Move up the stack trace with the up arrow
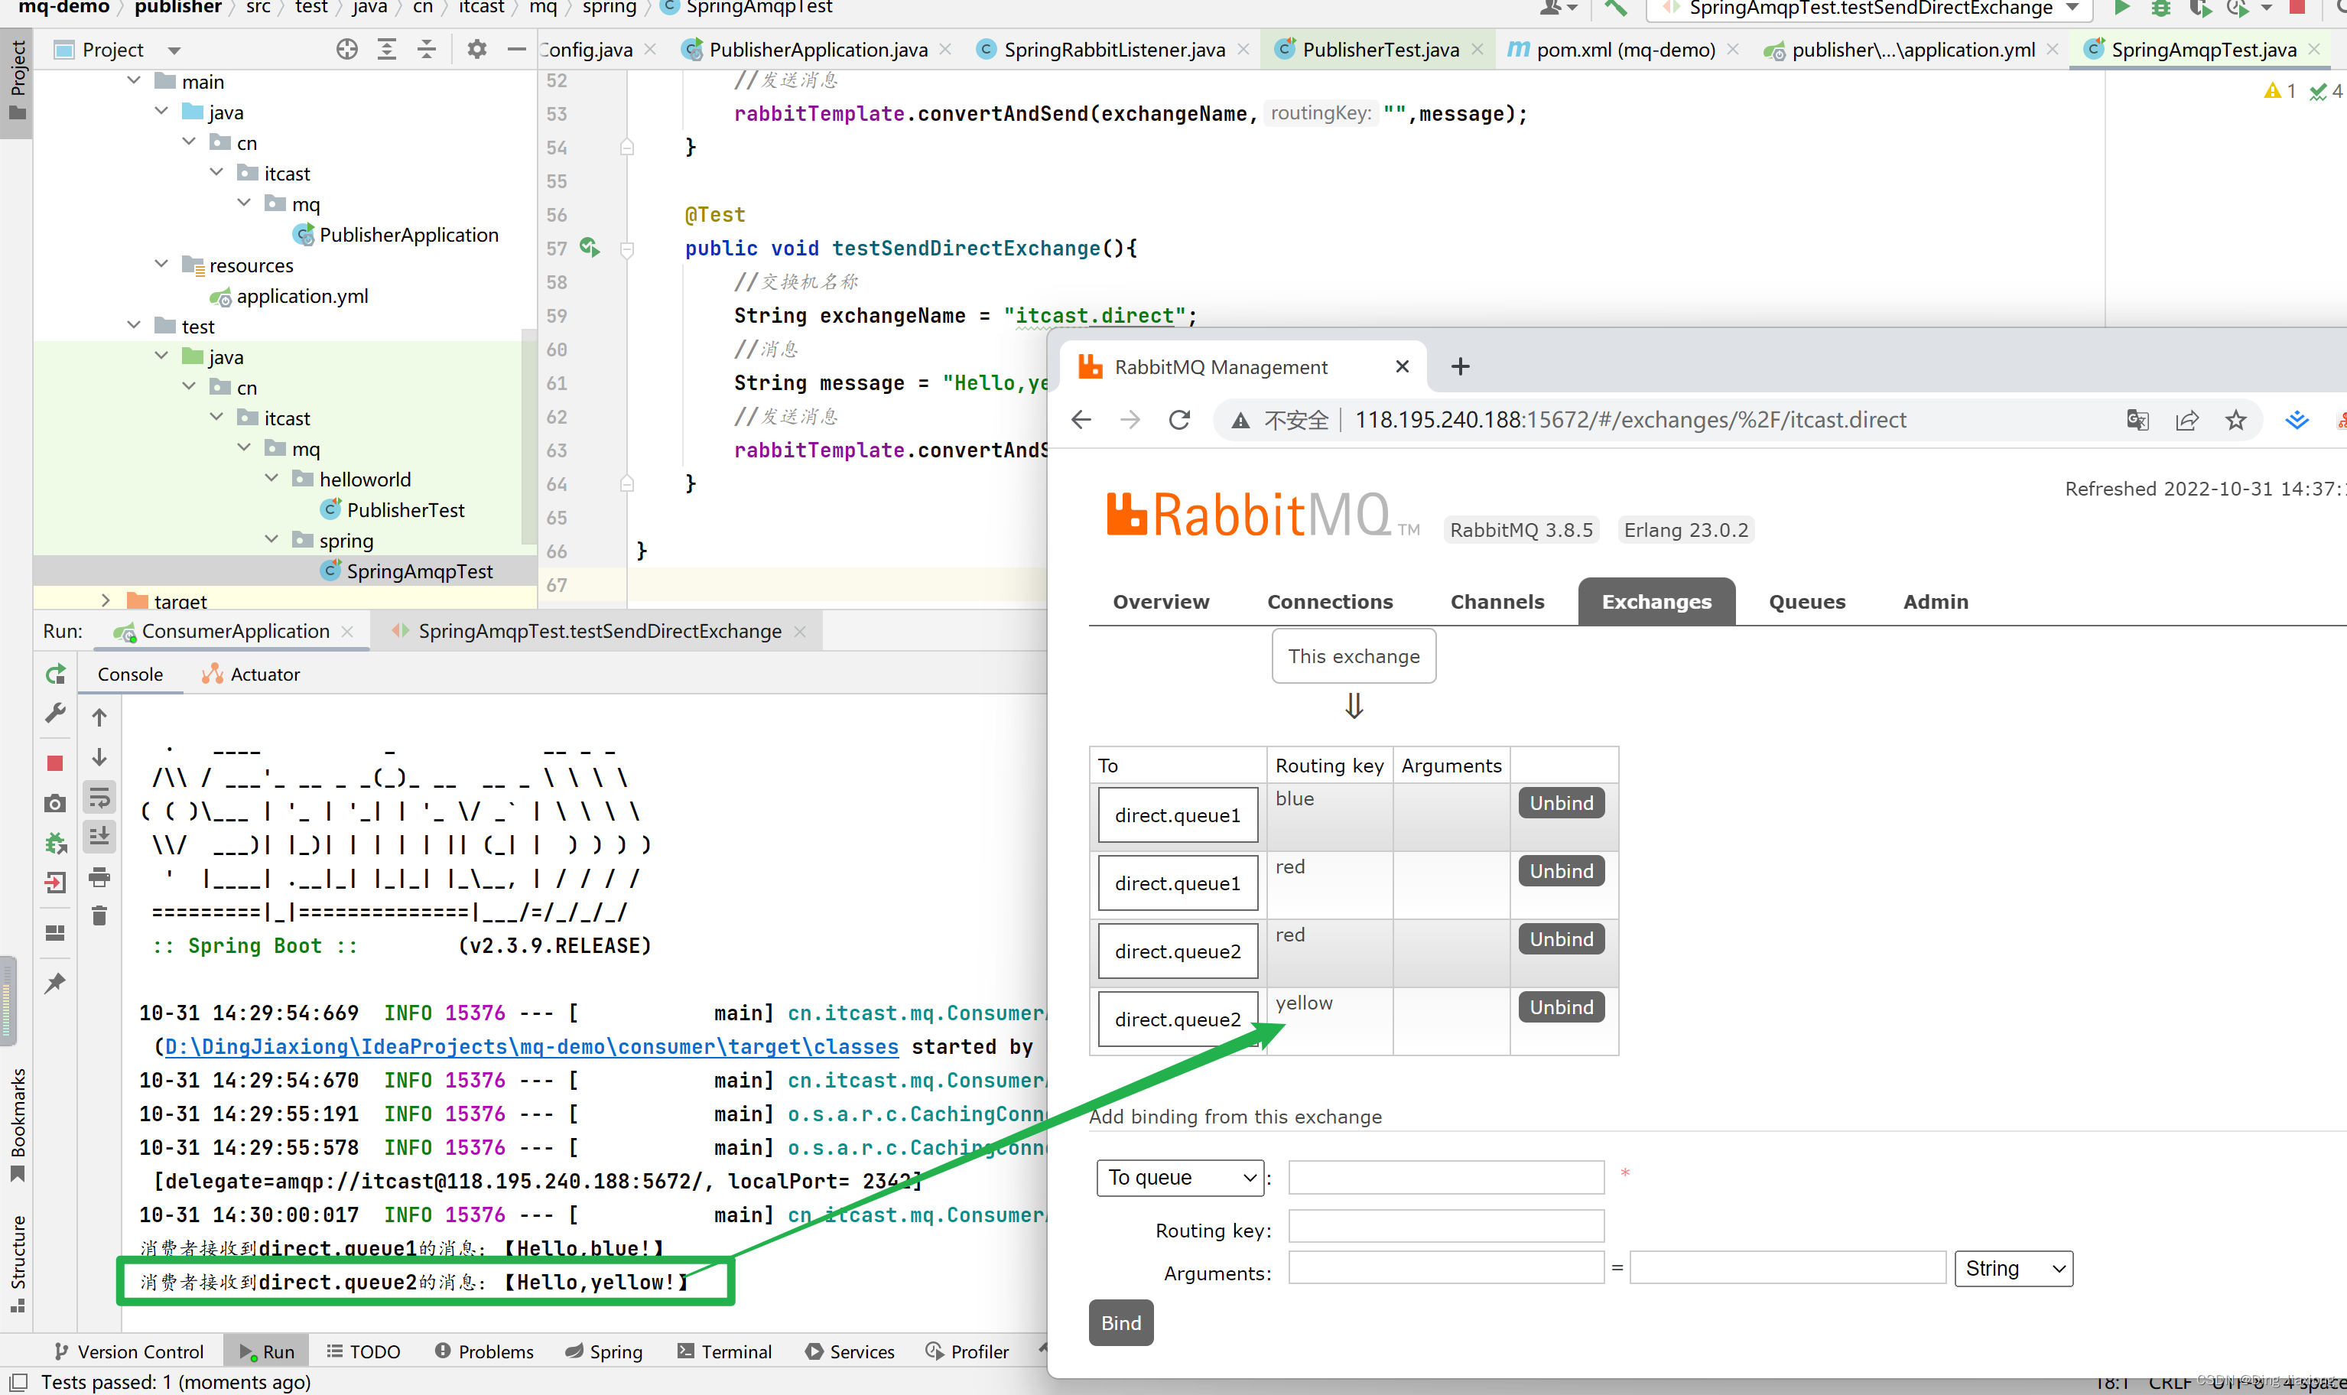This screenshot has width=2347, height=1395. [x=99, y=717]
